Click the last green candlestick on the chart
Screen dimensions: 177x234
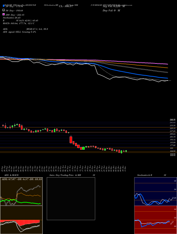coord(126,151)
